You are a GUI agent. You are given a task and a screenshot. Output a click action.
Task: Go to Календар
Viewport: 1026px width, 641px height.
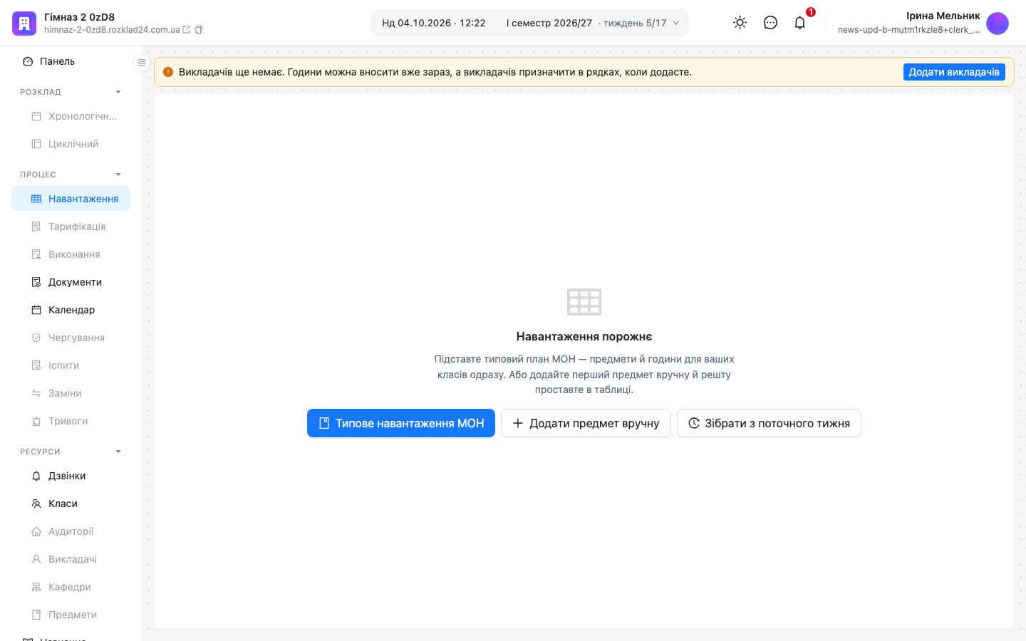tap(71, 310)
